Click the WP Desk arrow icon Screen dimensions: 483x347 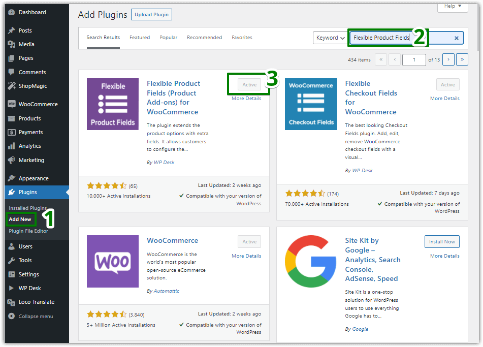click(x=11, y=288)
